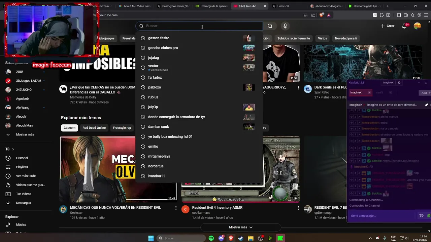Select the 'Freestyle rap' topic chip

click(122, 128)
